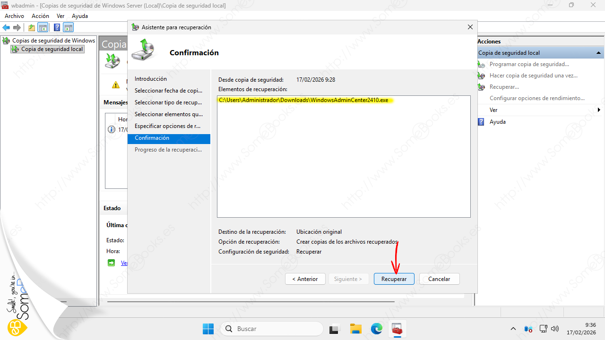Open the Archivo menu
The image size is (605, 340).
pos(14,16)
